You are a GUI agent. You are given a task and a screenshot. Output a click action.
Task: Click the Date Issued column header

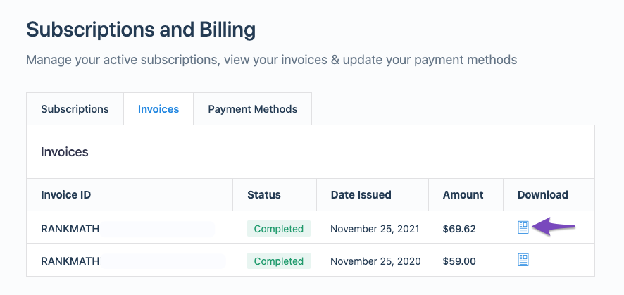(x=361, y=195)
